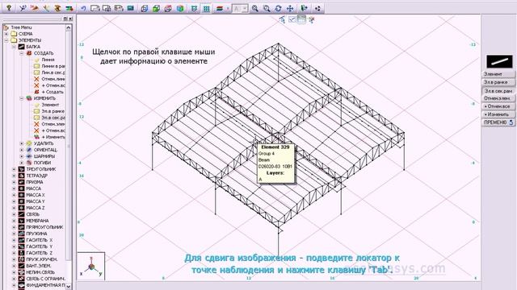Click the 'ТЕТРАЭДР' element icon in tree

(x=22, y=176)
